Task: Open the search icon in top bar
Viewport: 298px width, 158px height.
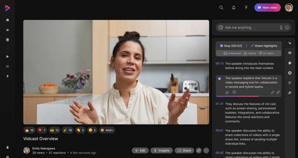Action: click(221, 7)
